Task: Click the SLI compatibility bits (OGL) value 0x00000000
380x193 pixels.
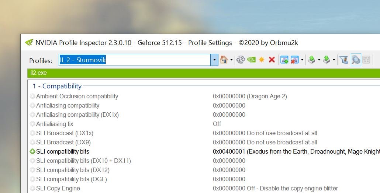Action: tap(229, 179)
